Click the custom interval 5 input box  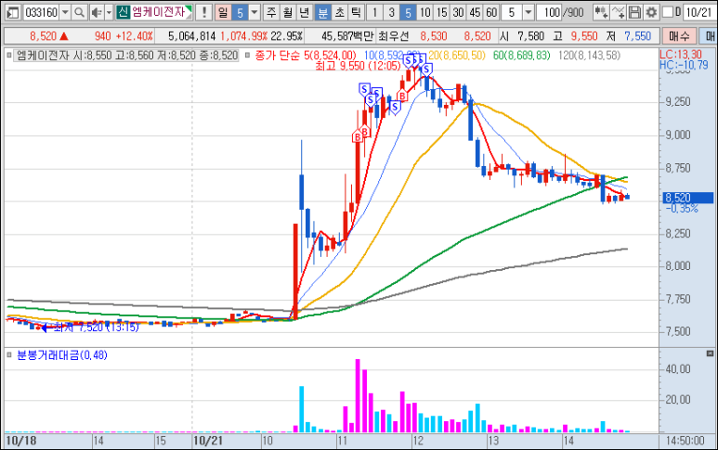pyautogui.click(x=512, y=12)
